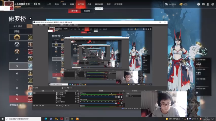This screenshot has height=121, width=216.
Task: Pop out the OBS Audio Mixer dock panel
Action: click(x=123, y=91)
